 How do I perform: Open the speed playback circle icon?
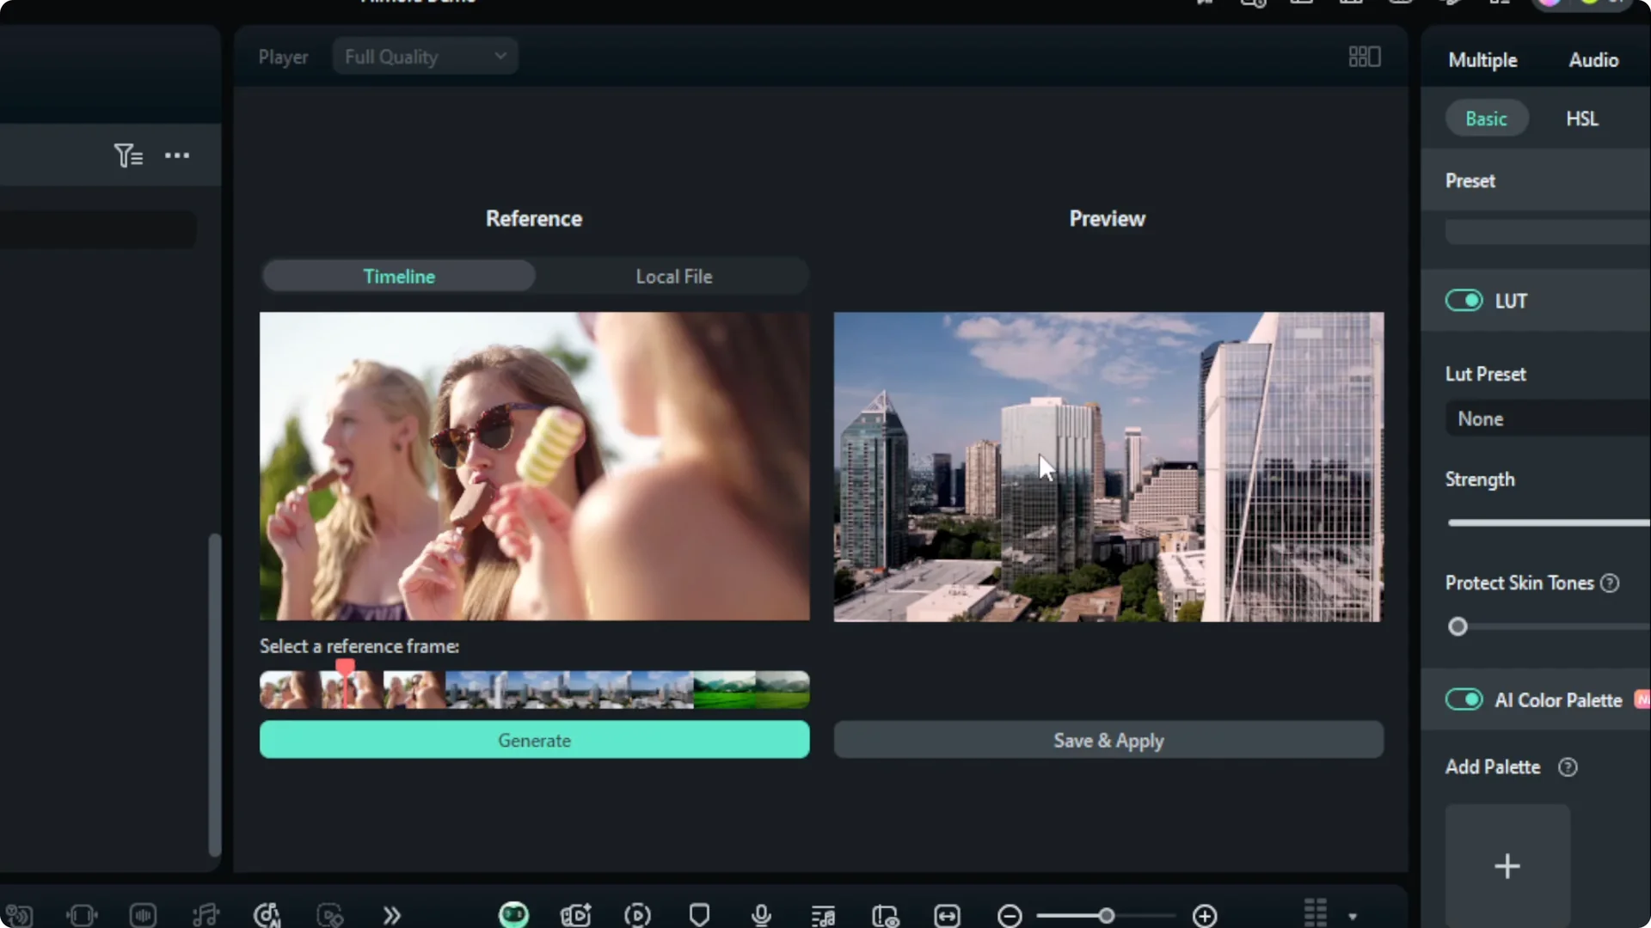(637, 915)
